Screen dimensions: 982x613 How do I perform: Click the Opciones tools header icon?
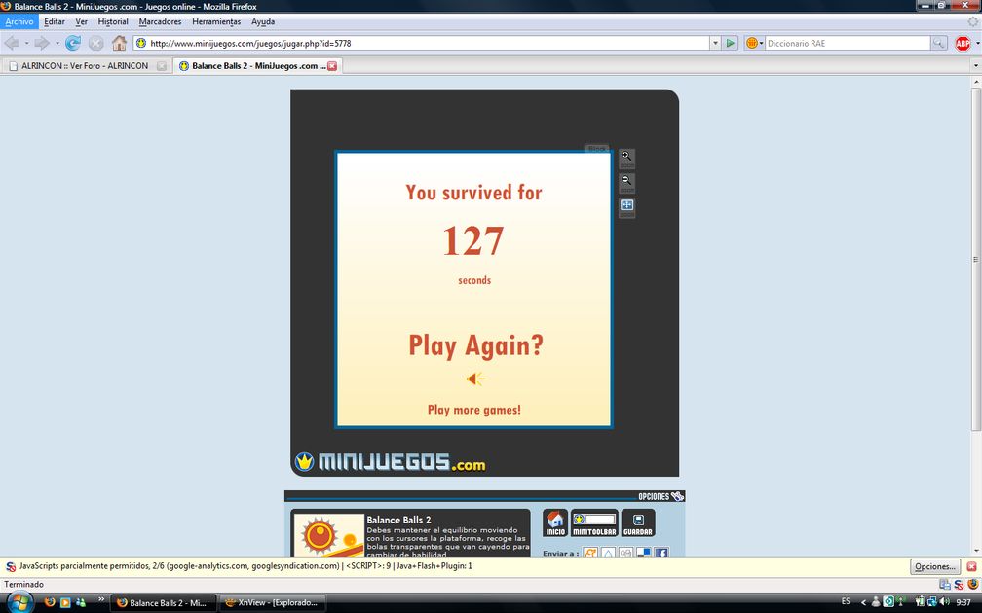[678, 496]
